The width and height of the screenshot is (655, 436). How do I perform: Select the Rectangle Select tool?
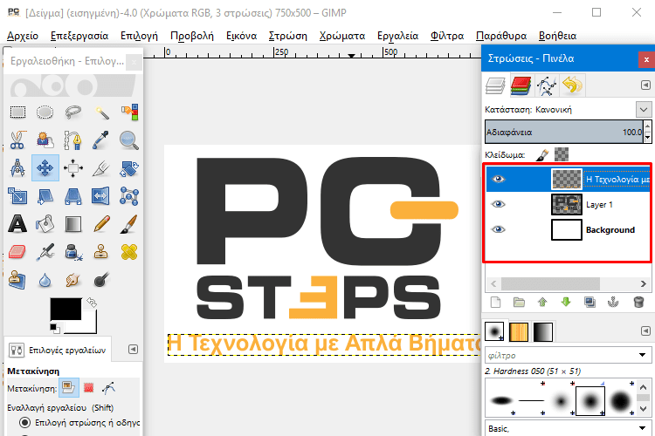coord(17,112)
